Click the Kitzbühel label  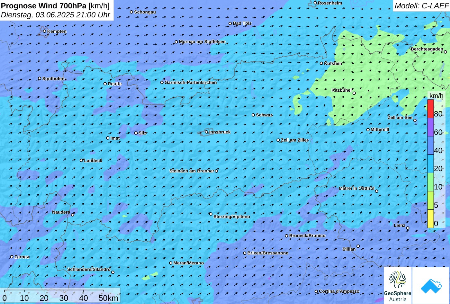point(341,90)
